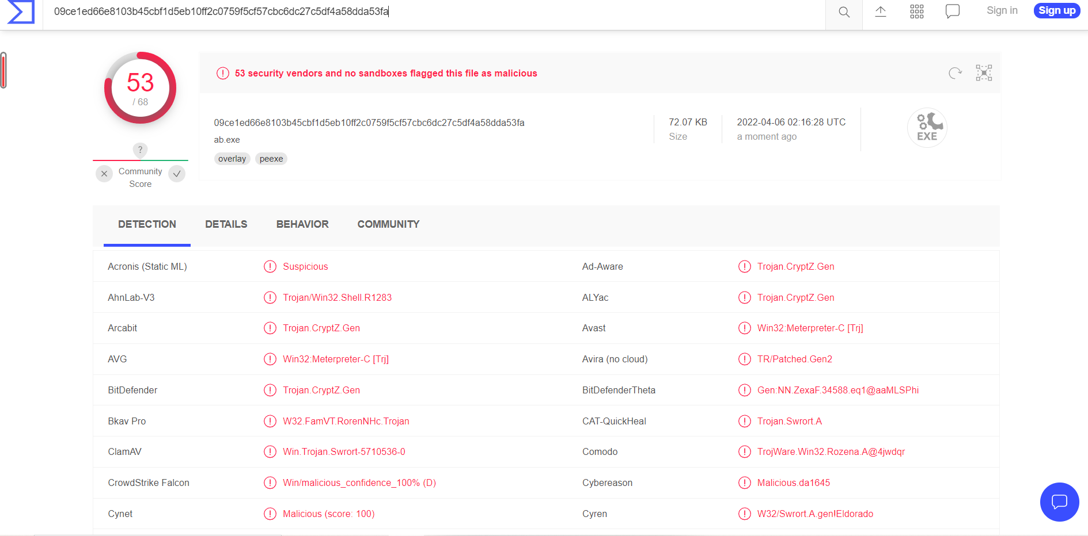This screenshot has height=536, width=1088.
Task: Click the Cynet vendor name
Action: pyautogui.click(x=120, y=514)
